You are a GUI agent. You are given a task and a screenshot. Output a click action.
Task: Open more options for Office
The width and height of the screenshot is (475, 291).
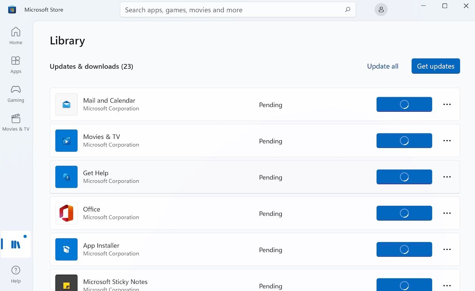pos(447,213)
